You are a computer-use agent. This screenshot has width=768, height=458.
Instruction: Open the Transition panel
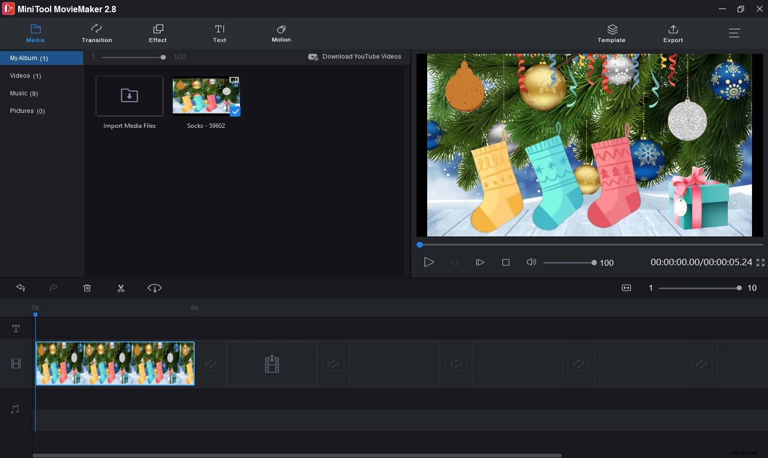[97, 33]
